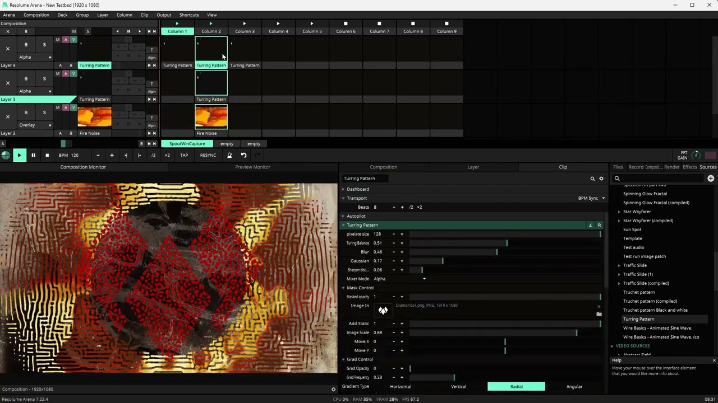Click the RESYNC button
Image resolution: width=718 pixels, height=403 pixels.
208,155
